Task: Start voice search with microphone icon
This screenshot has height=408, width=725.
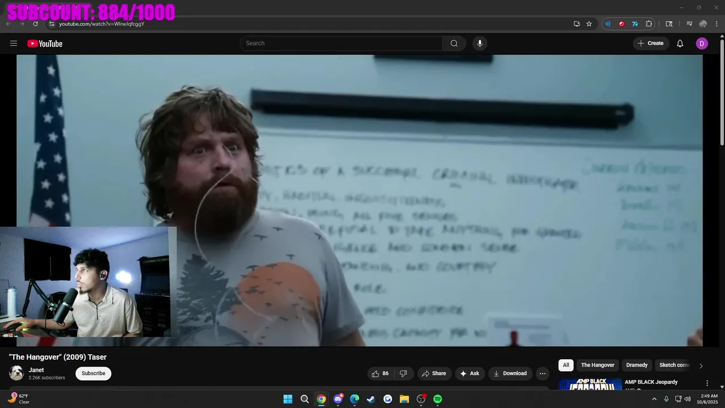Action: (x=480, y=44)
